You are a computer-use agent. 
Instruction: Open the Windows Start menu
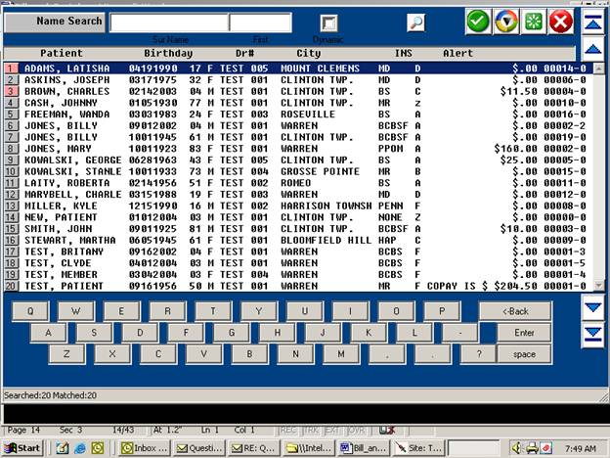click(22, 447)
